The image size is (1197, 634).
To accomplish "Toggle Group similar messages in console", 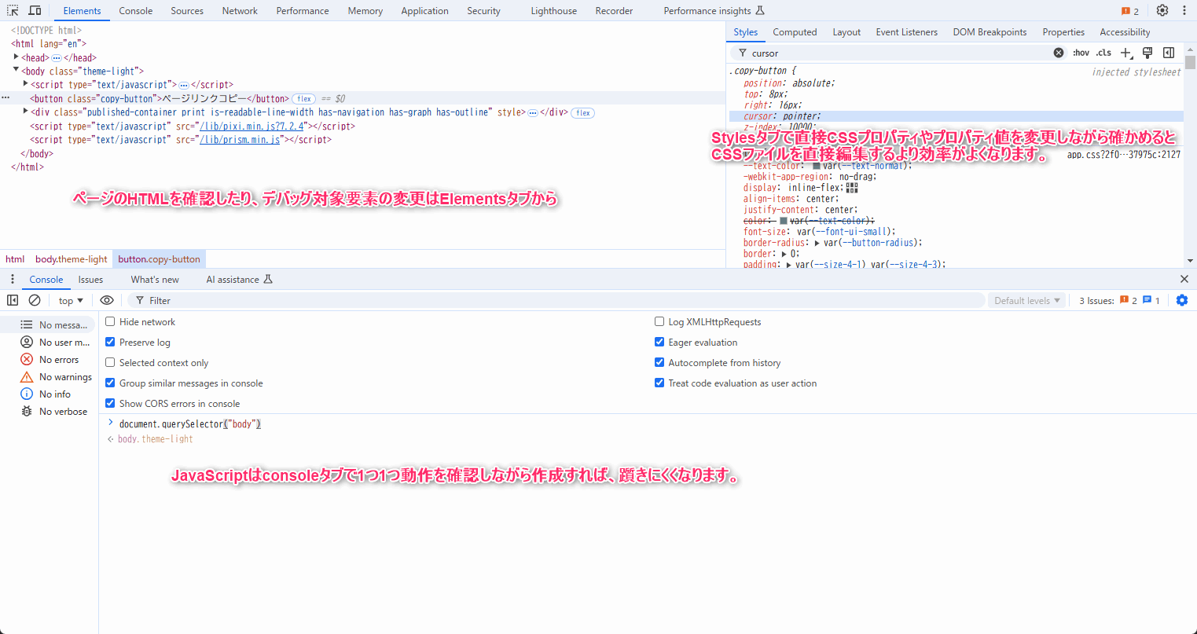I will point(110,383).
